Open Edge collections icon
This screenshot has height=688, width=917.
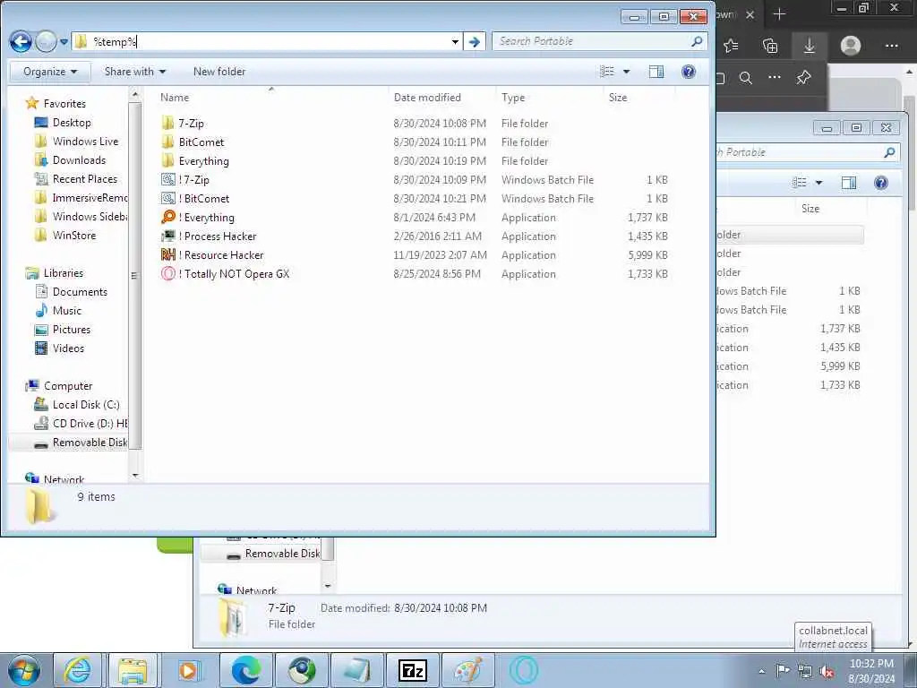click(x=771, y=46)
